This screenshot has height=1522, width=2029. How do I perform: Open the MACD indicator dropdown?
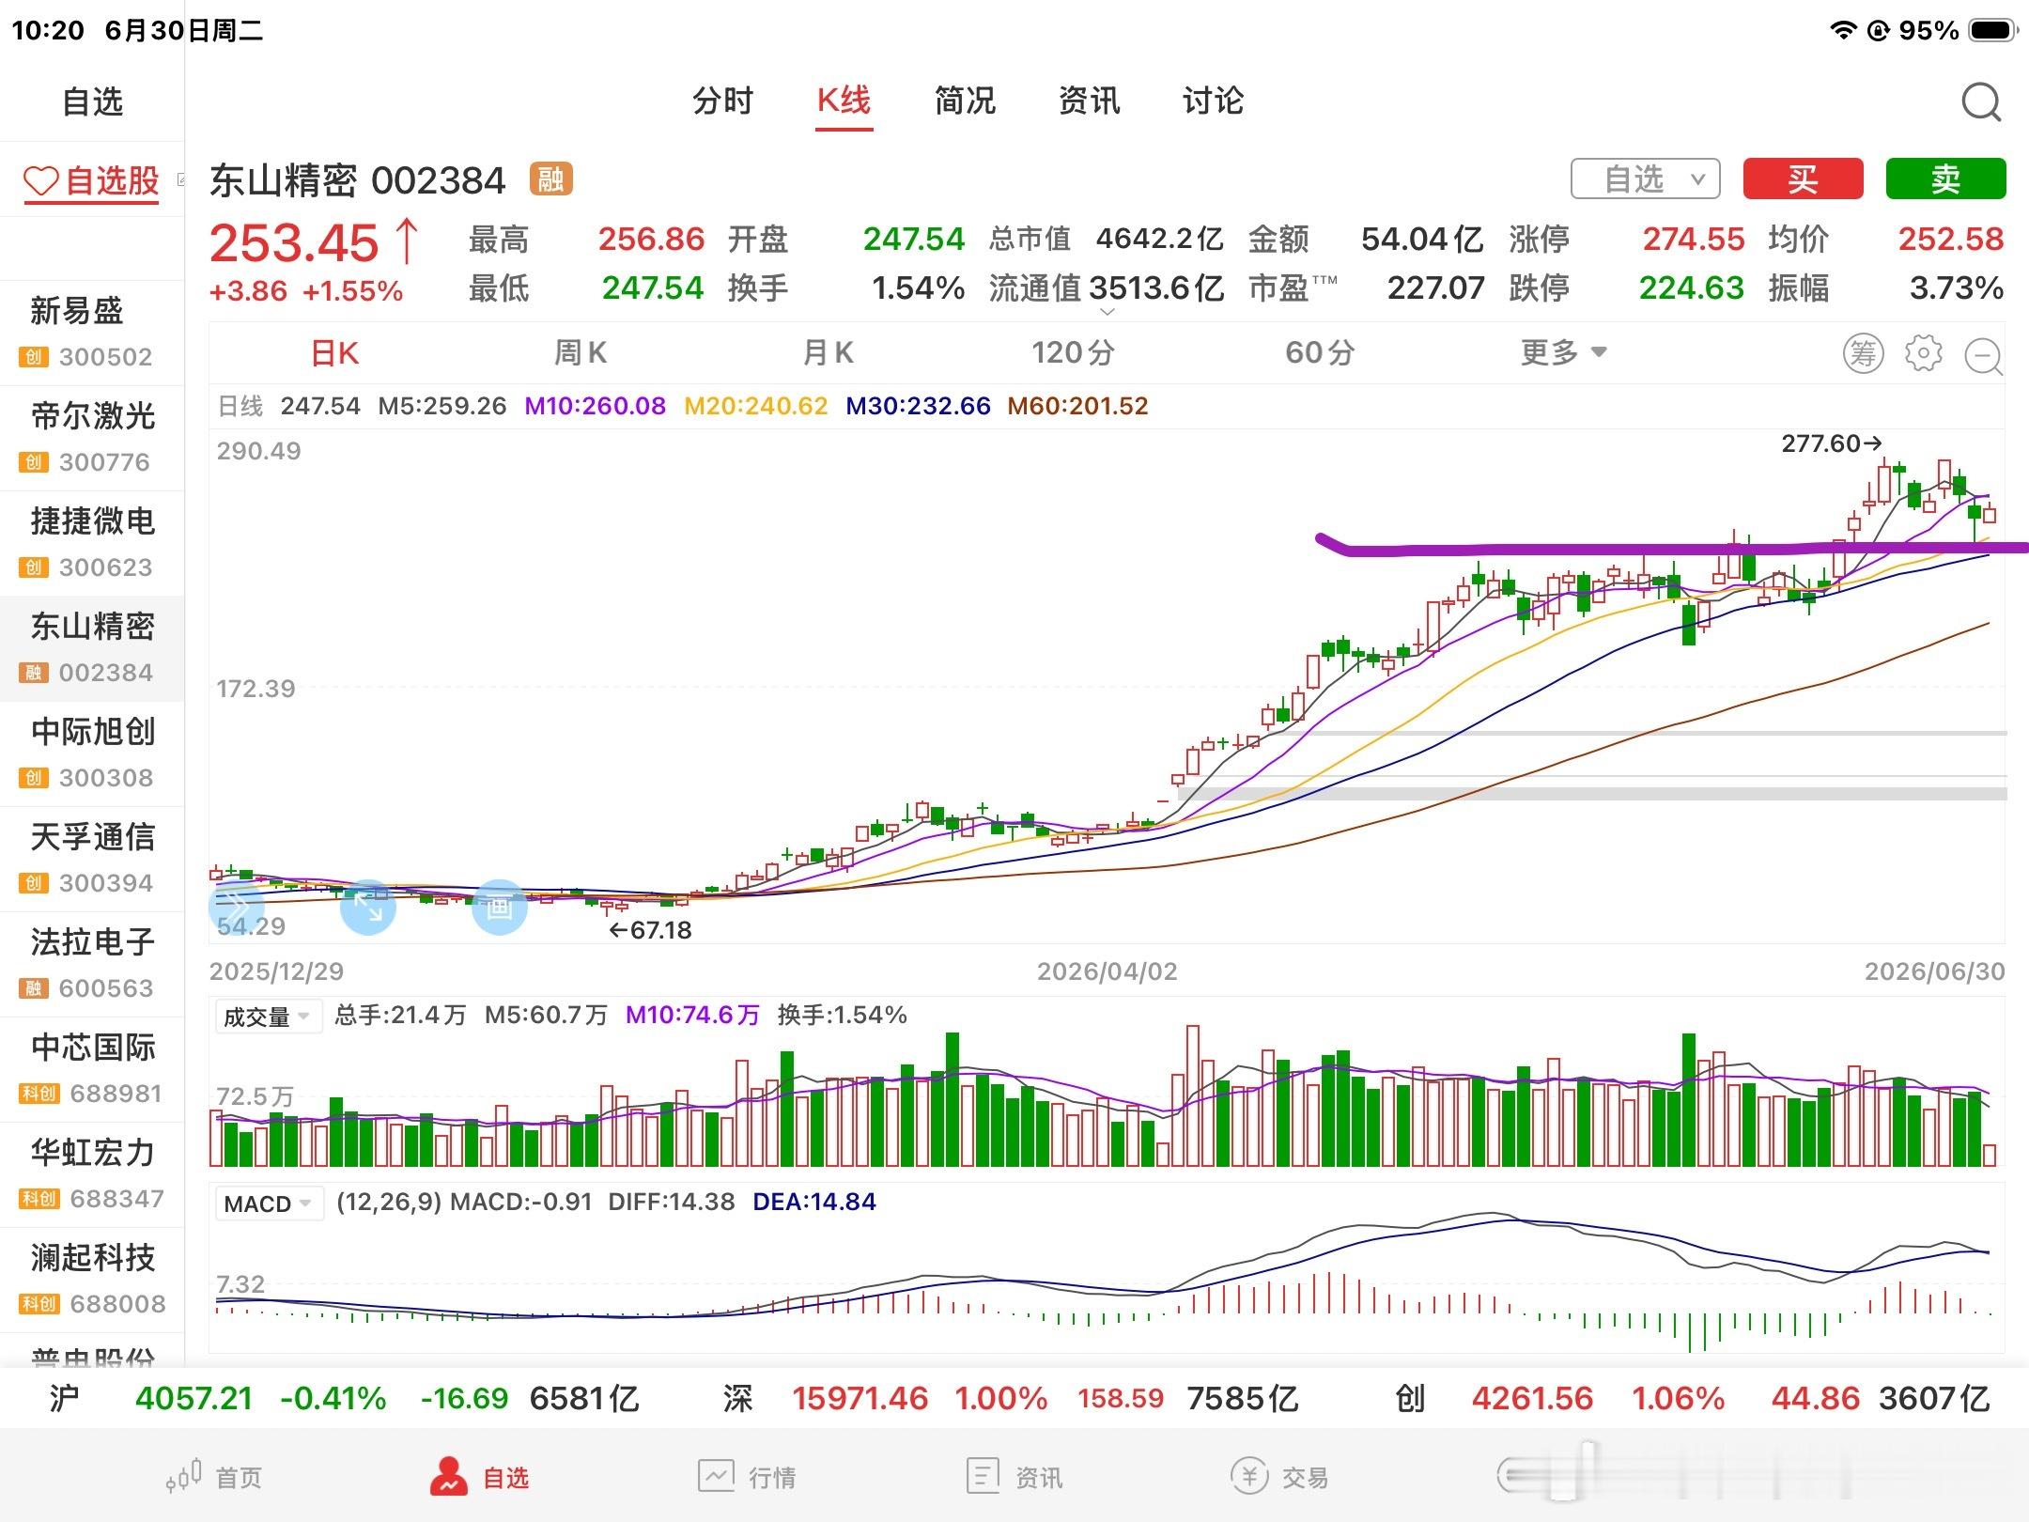[x=269, y=1204]
